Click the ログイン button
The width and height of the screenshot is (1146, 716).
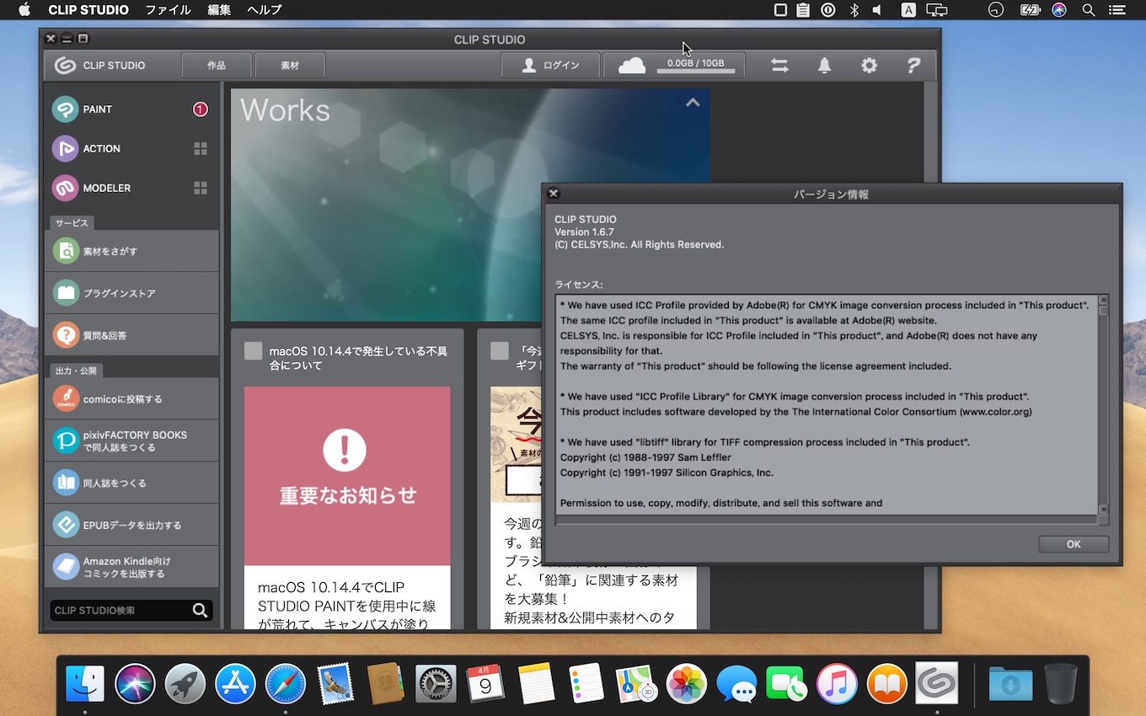550,65
